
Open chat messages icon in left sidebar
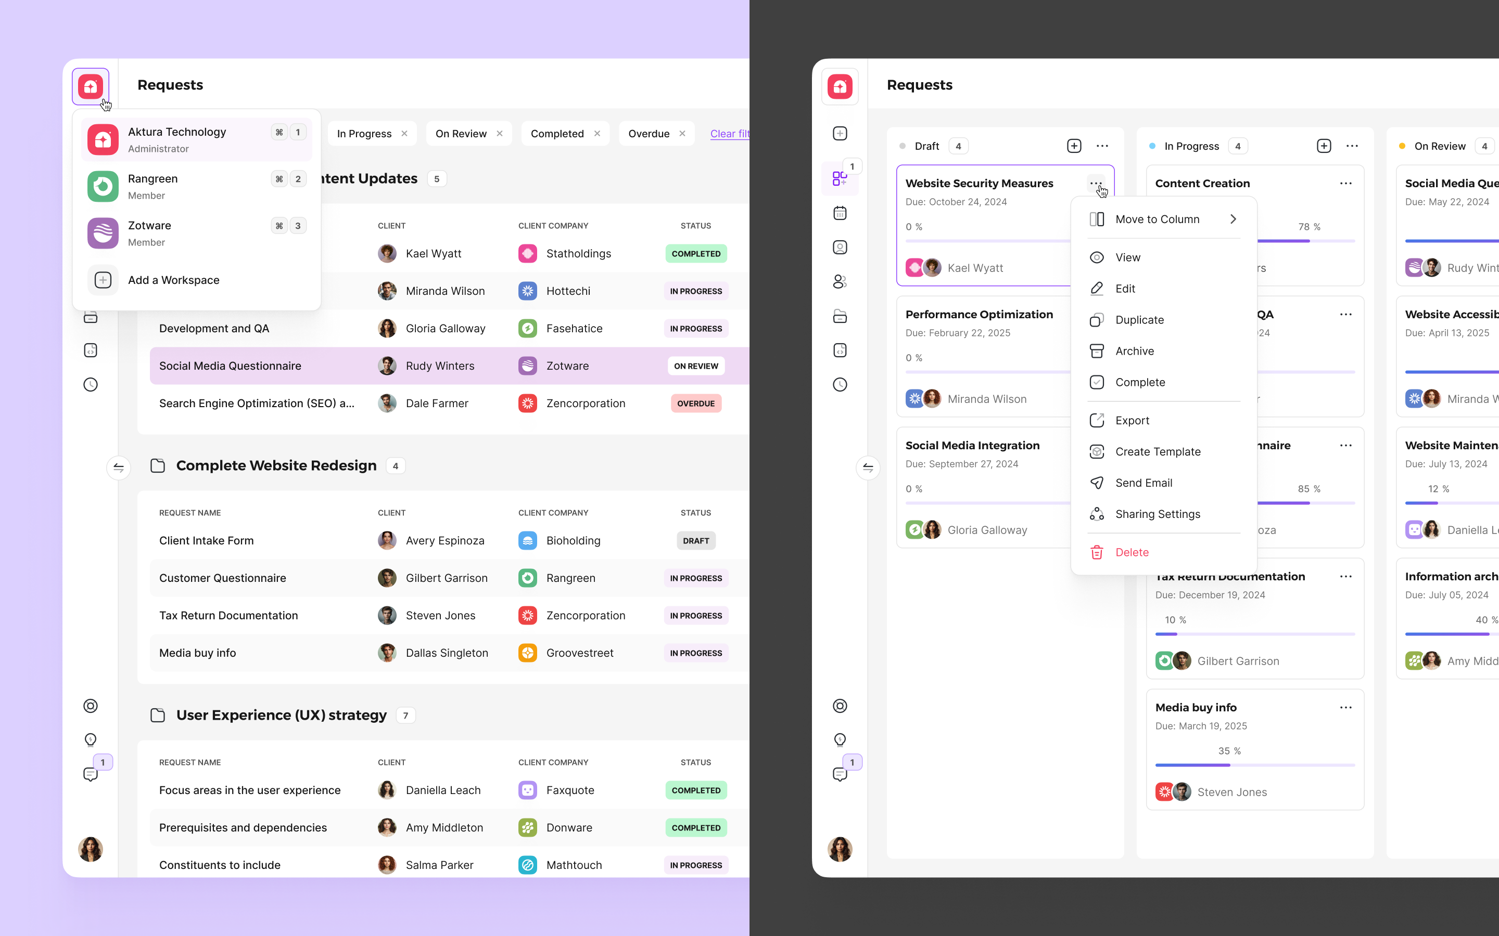click(91, 774)
